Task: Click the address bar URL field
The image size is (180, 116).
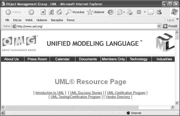Action: pyautogui.click(x=87, y=26)
